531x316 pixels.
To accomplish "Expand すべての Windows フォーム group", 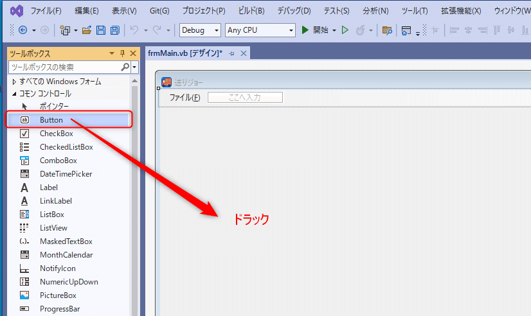I will 14,82.
